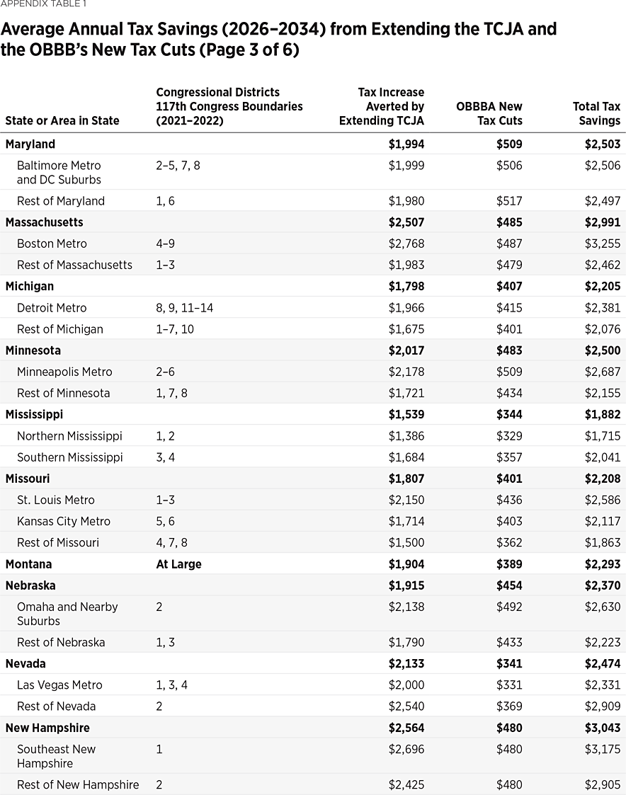This screenshot has height=795, width=626.
Task: Select the Boston Metro row name
Action: (52, 244)
